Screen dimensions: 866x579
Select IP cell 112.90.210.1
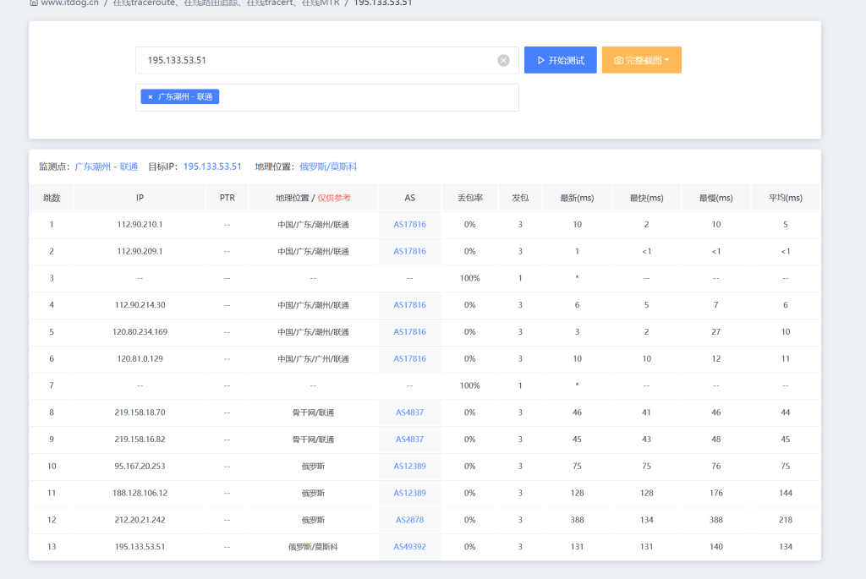click(140, 225)
